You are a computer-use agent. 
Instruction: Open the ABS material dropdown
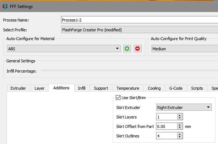64,48
